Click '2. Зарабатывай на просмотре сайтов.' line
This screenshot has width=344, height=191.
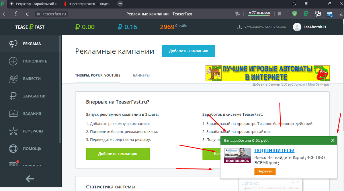236,132
